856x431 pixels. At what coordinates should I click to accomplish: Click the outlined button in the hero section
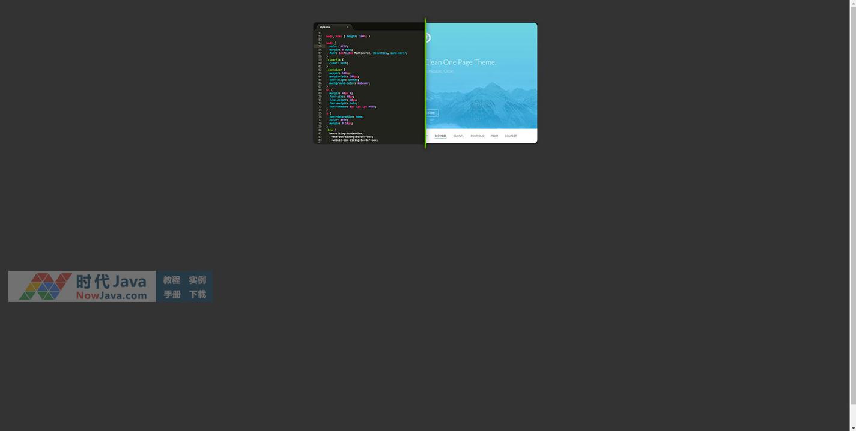tap(431, 113)
